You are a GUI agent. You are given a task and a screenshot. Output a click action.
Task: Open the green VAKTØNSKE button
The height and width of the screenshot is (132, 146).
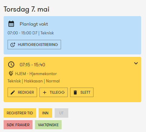48,125
